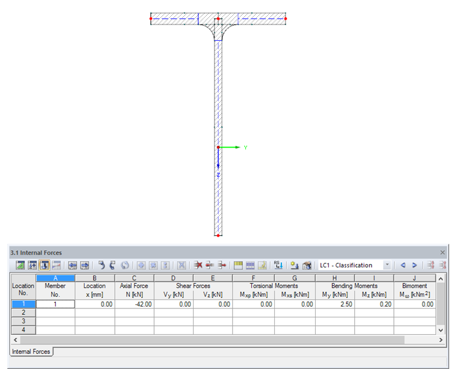Viewport: 457px width, 369px height.
Task: Click the My bending moment cell 2.50
Action: tap(334, 304)
